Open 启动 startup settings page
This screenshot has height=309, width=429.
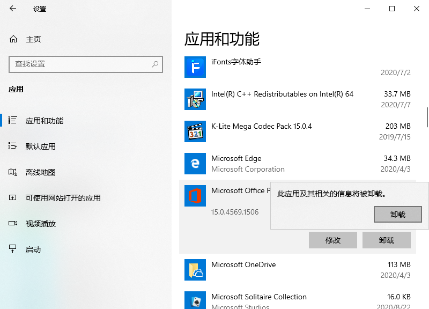[33, 249]
